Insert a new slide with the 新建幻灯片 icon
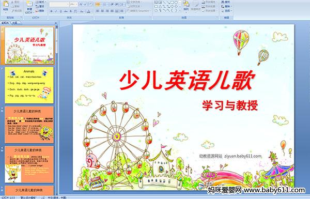The image size is (310, 199). click(x=29, y=4)
